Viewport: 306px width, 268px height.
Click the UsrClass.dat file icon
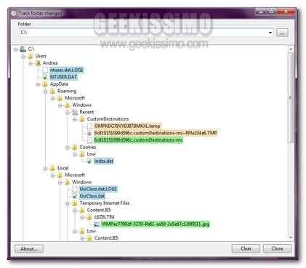click(75, 196)
